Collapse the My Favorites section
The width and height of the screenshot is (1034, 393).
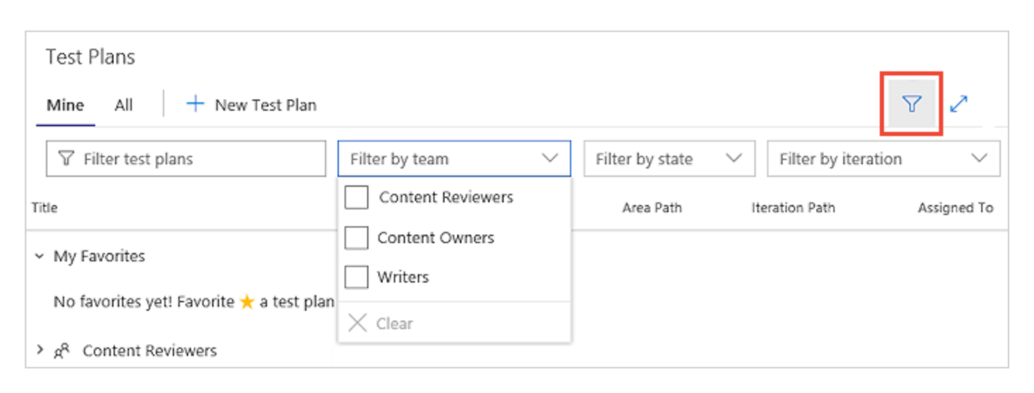[38, 256]
